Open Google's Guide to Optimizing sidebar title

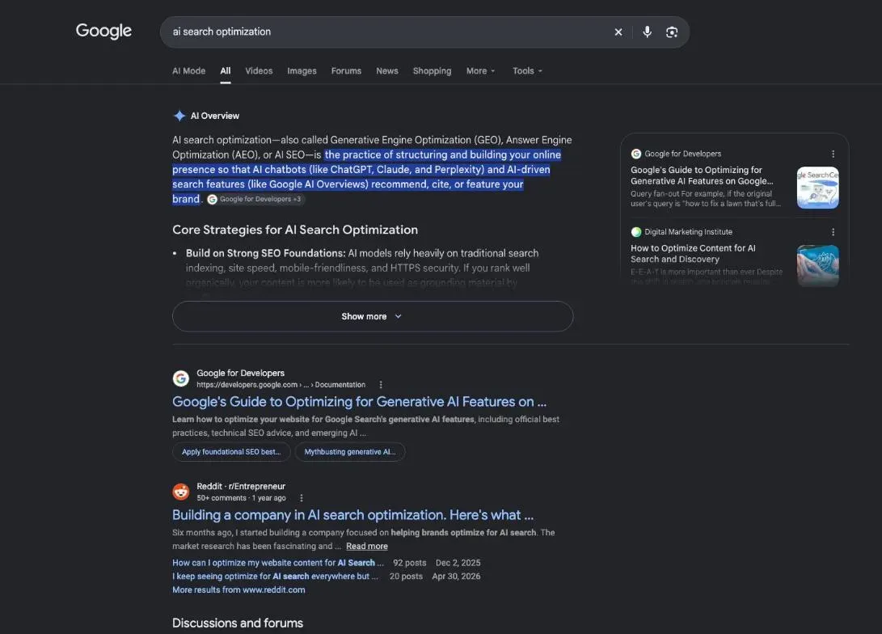click(702, 175)
